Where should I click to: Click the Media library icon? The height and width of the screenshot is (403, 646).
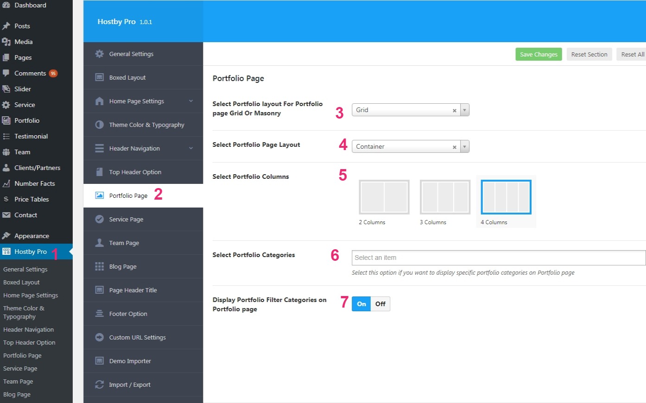(6, 42)
